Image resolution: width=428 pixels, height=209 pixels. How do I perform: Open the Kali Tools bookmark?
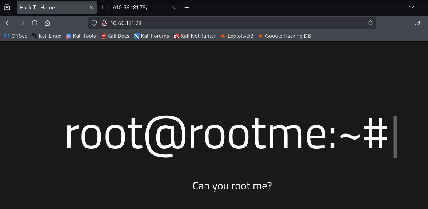(81, 36)
